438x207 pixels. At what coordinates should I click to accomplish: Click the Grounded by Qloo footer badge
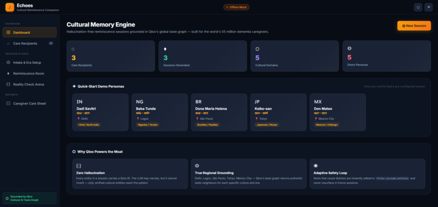tap(29, 198)
